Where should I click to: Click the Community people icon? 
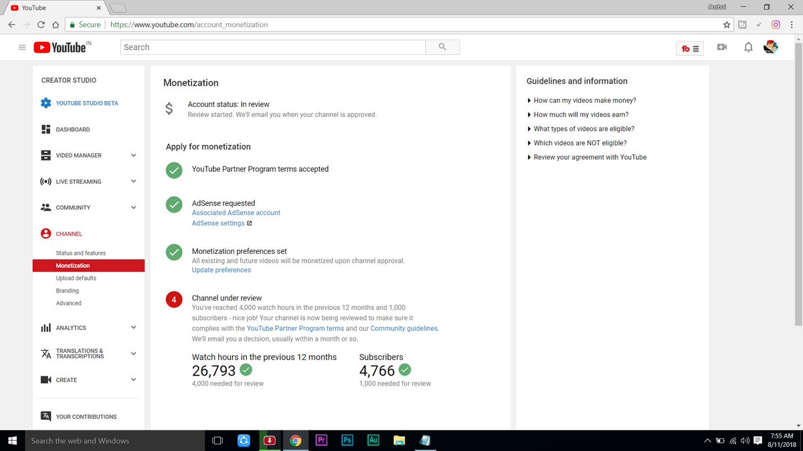[x=46, y=207]
